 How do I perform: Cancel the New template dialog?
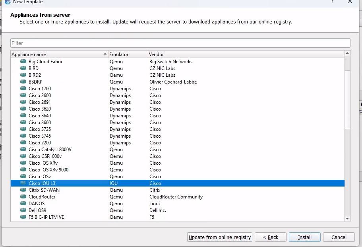click(x=339, y=237)
